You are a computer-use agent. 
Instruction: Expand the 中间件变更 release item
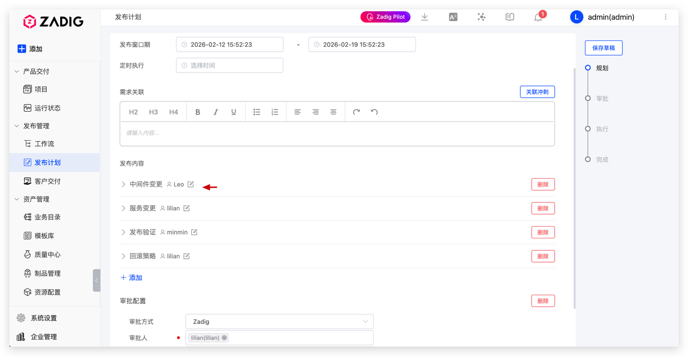tap(123, 184)
